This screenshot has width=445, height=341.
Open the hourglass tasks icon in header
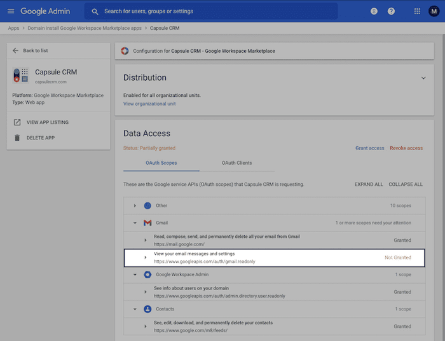point(374,11)
